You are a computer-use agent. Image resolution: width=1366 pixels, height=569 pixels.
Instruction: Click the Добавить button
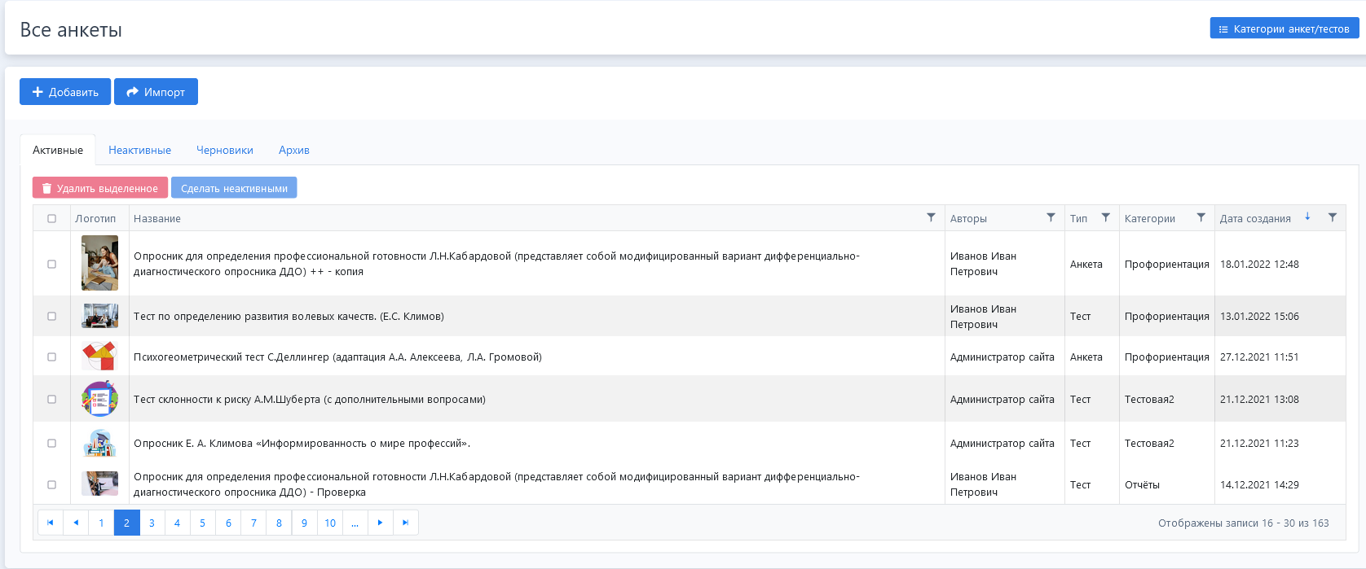coord(65,92)
